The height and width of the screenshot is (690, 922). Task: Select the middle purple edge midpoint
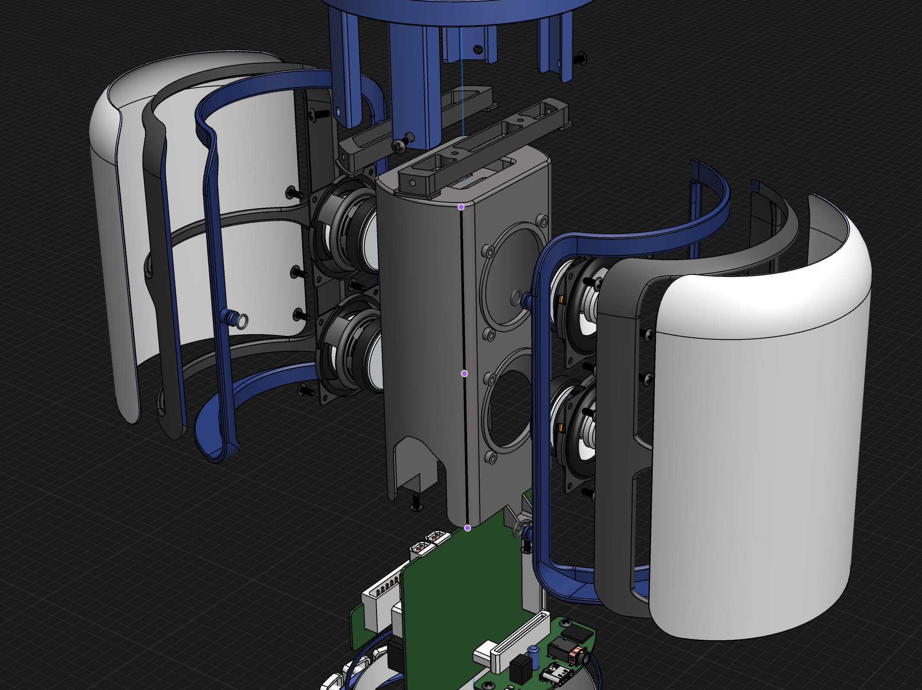(464, 373)
